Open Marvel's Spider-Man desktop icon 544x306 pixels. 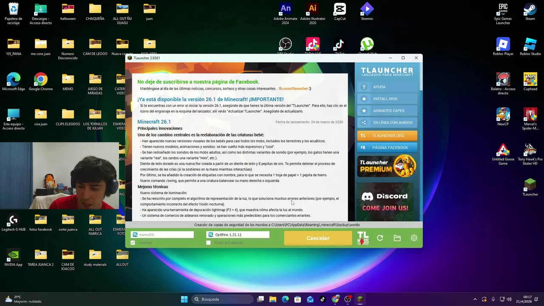pos(530,119)
